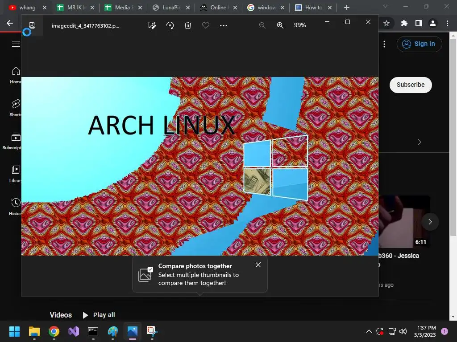Open the Windows Start menu
This screenshot has width=457, height=342.
pos(14,331)
